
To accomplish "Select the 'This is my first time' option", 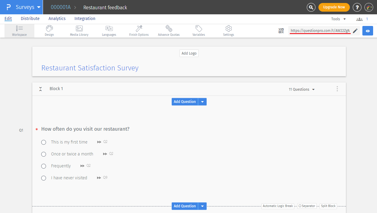I will (x=44, y=142).
